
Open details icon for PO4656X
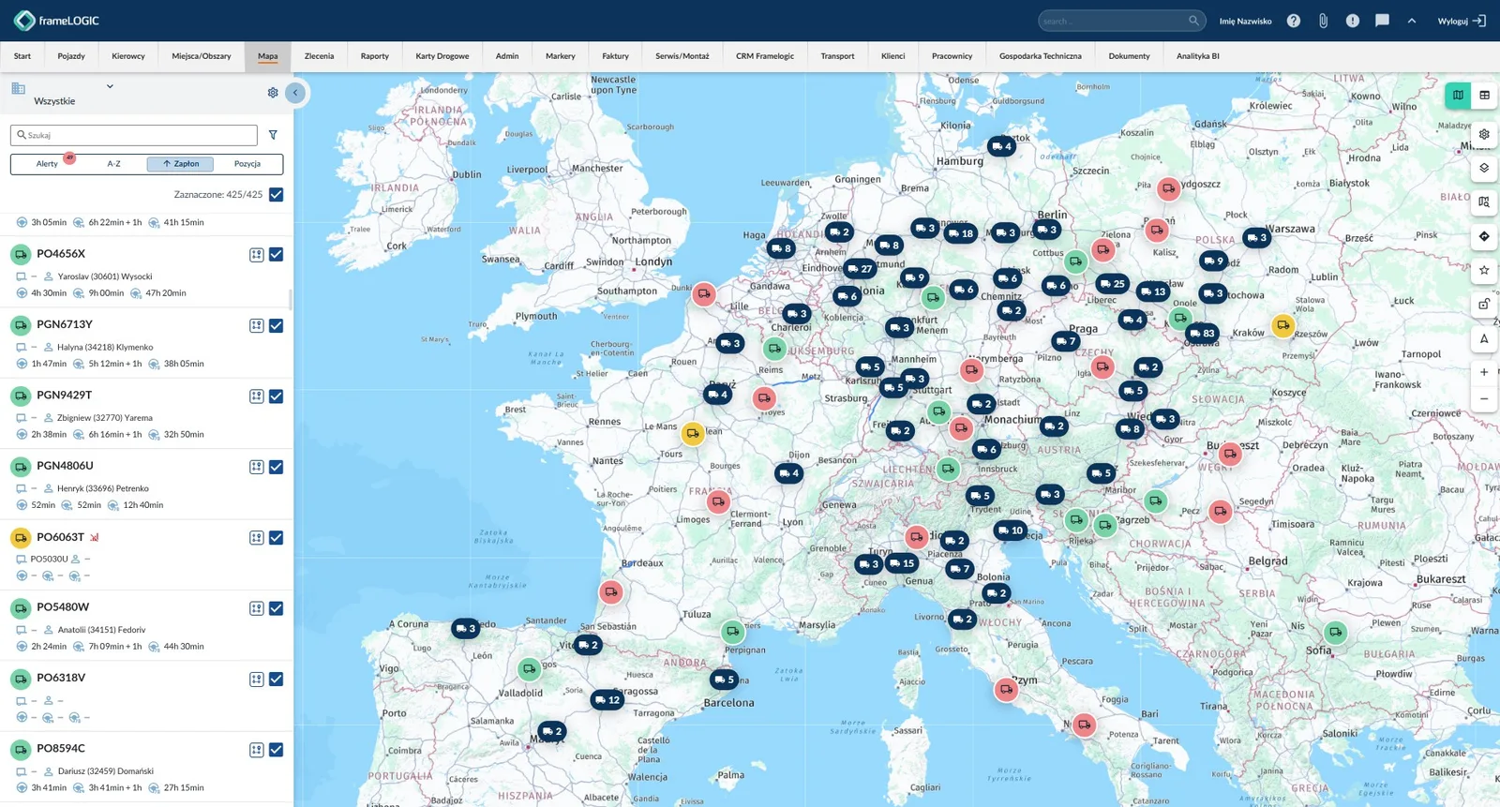pyautogui.click(x=256, y=255)
